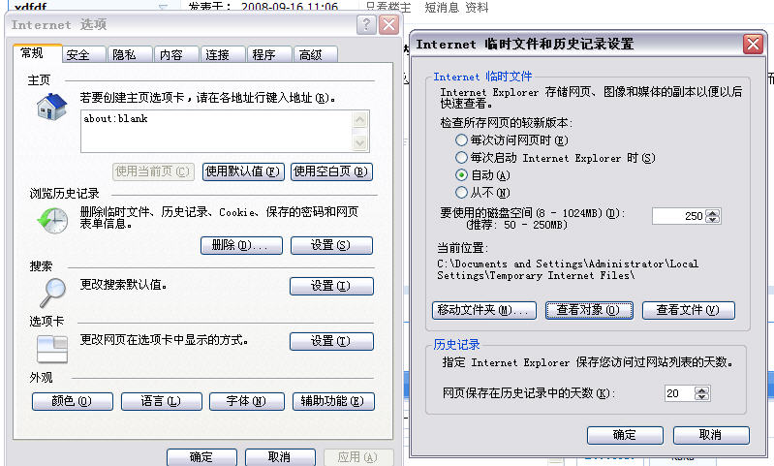Switch to the 常规 tab
This screenshot has width=774, height=466.
[x=37, y=53]
